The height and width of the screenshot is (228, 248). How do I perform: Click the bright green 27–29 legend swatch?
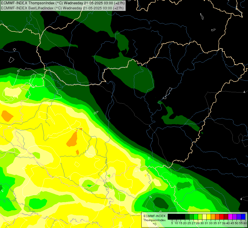[x=196, y=217]
